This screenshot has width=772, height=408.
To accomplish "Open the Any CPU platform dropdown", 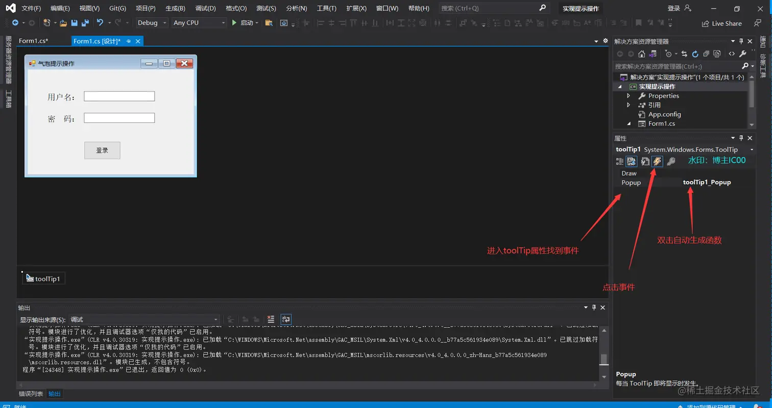I will [199, 23].
